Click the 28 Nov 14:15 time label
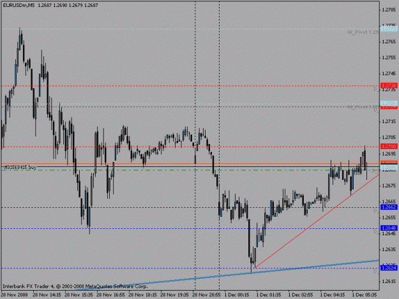399x299 pixels. 47,295
